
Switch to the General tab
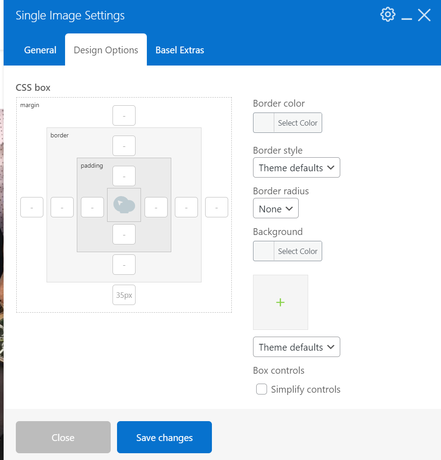[40, 50]
